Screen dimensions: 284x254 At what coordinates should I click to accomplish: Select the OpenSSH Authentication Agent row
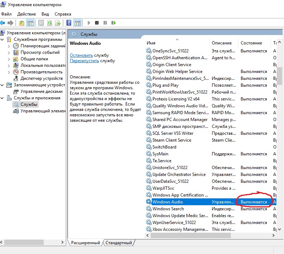pos(211,58)
